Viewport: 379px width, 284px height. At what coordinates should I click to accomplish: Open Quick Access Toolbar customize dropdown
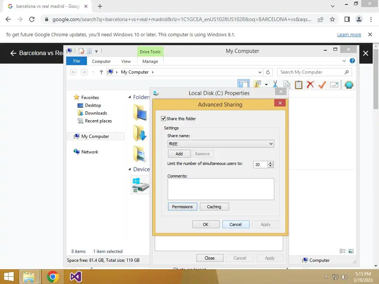96,51
